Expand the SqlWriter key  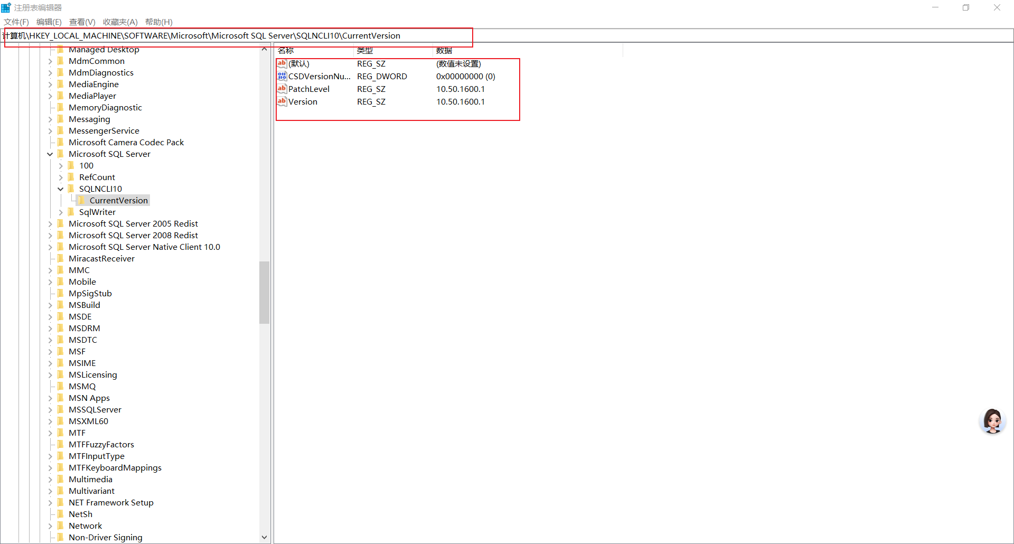pos(61,212)
